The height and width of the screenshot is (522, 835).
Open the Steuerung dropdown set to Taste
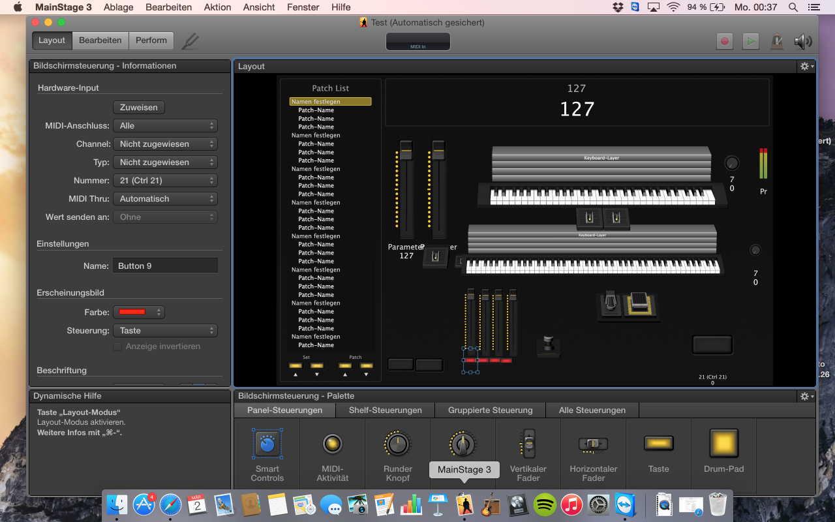coord(165,331)
